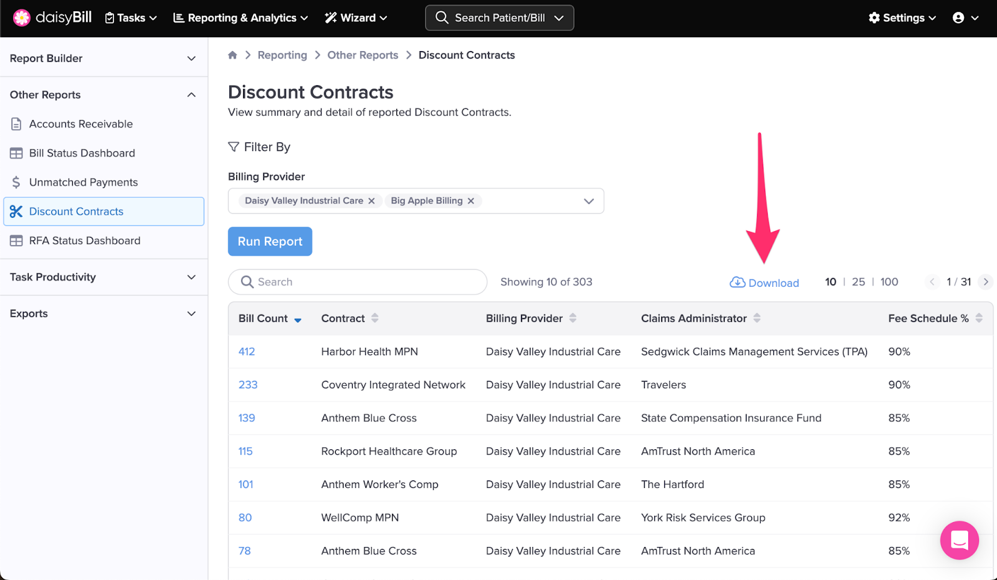The height and width of the screenshot is (580, 997).
Task: Sort by Contract column arrows
Action: coord(374,318)
